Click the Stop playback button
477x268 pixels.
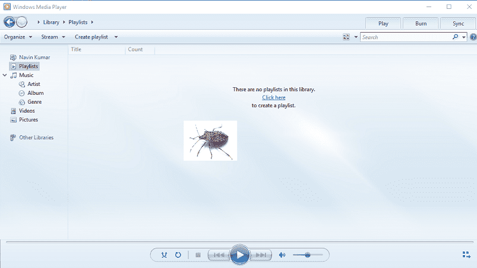click(x=198, y=255)
